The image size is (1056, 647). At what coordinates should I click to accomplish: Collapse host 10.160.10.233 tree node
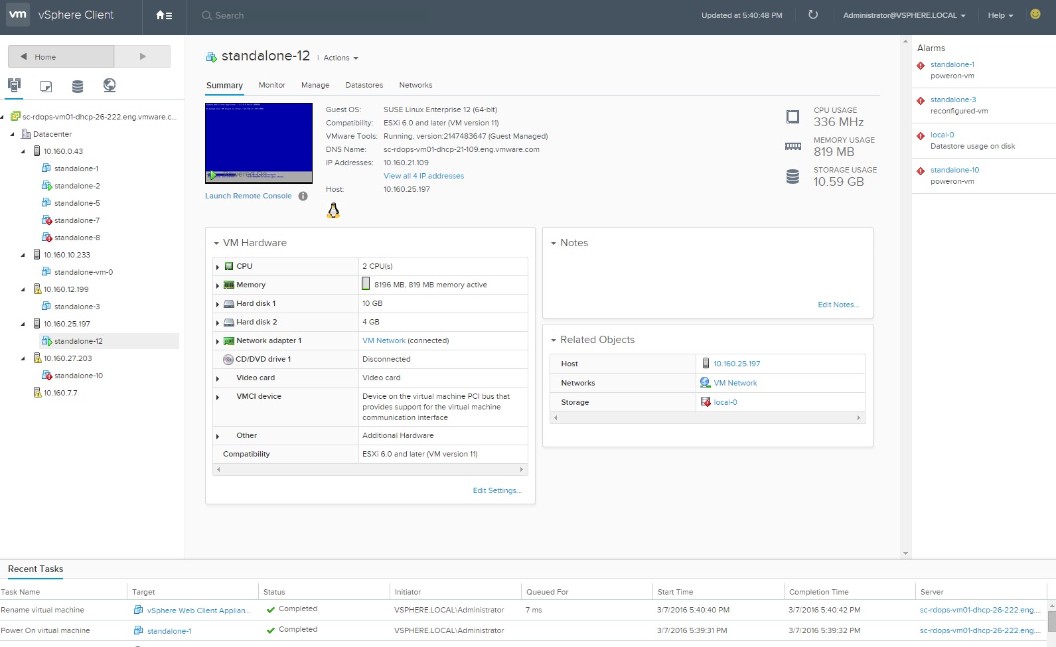(23, 255)
